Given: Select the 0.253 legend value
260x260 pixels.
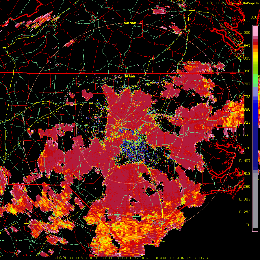Looking at the screenshot, I should [x=245, y=212].
